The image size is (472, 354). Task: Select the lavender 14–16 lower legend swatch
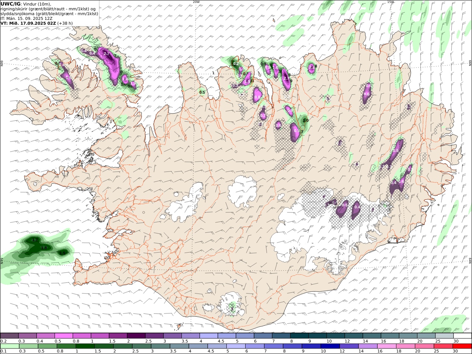click(368, 346)
